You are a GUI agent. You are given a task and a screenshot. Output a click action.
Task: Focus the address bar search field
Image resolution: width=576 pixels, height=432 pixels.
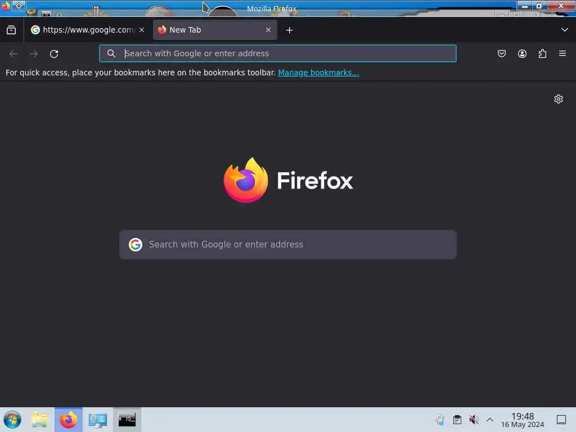pyautogui.click(x=278, y=53)
